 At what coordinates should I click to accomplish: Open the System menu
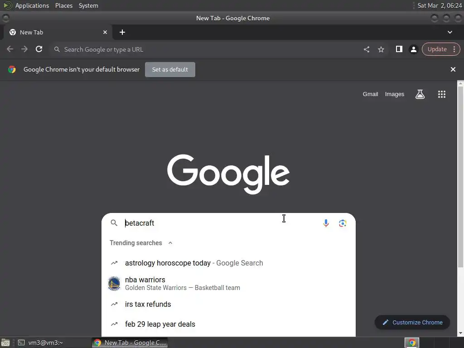pyautogui.click(x=88, y=5)
